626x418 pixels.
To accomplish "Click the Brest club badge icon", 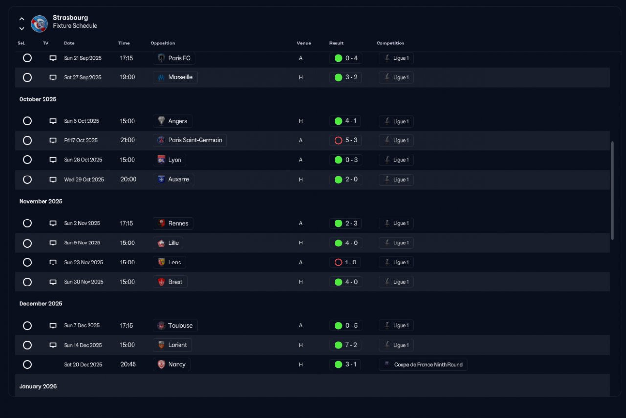I will (x=161, y=282).
